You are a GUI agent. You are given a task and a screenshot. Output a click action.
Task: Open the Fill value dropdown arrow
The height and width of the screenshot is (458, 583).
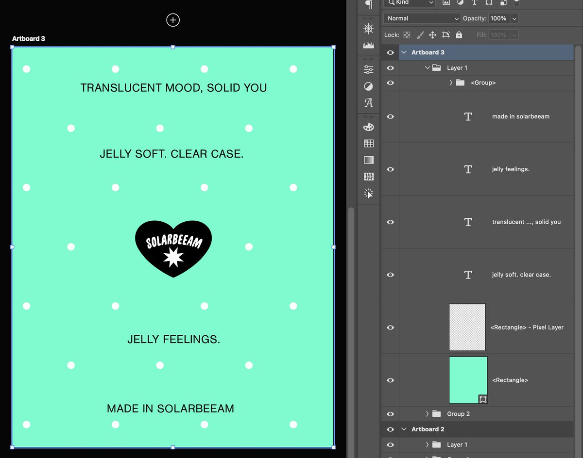coord(514,35)
